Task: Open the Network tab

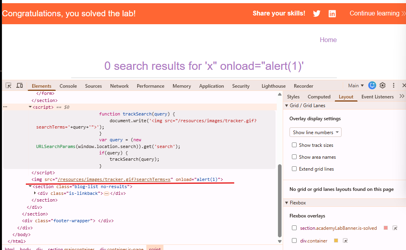Action: tap(119, 86)
